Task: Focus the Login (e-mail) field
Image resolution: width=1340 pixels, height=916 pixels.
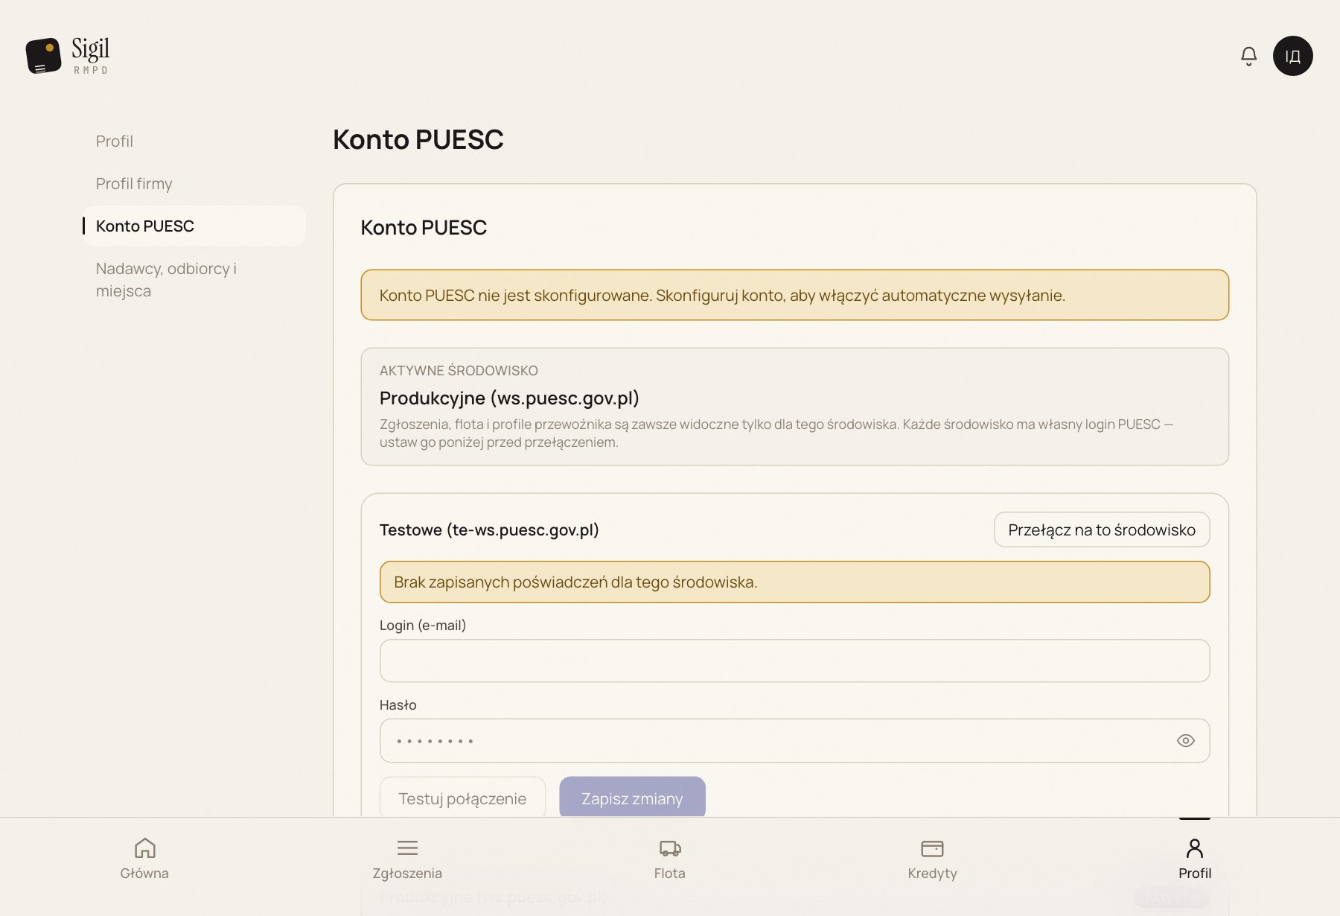Action: click(x=794, y=661)
